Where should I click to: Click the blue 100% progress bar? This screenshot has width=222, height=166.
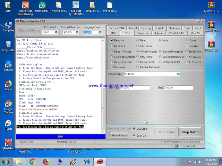click(x=60, y=137)
